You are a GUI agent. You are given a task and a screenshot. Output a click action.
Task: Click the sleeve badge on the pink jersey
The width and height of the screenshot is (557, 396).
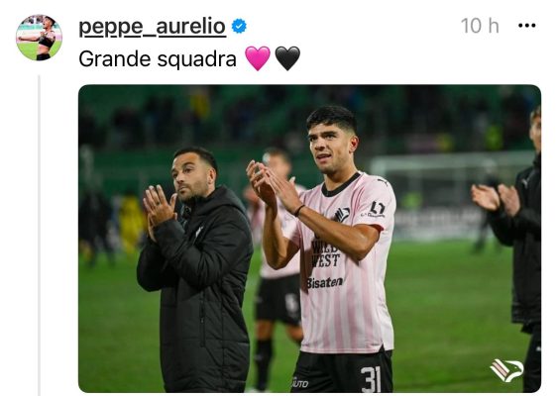[x=375, y=209]
